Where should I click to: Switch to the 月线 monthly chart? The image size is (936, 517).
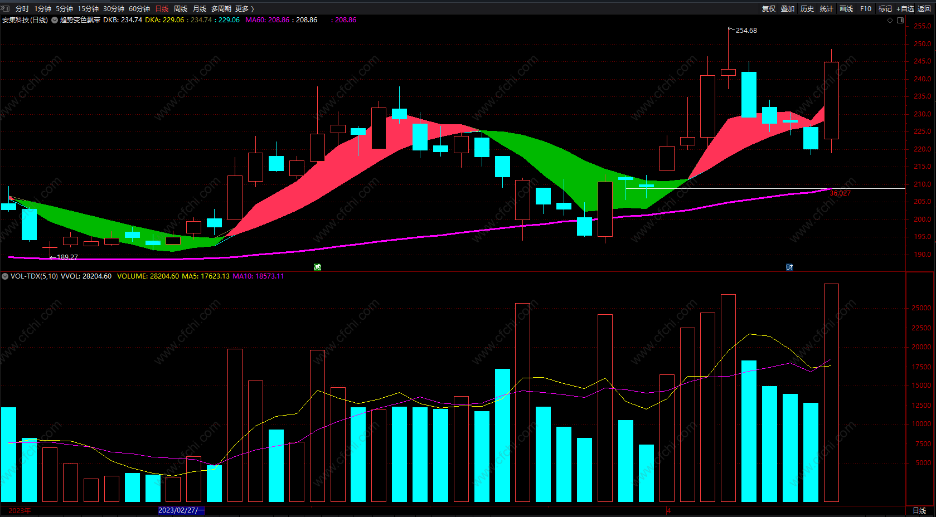pyautogui.click(x=200, y=9)
